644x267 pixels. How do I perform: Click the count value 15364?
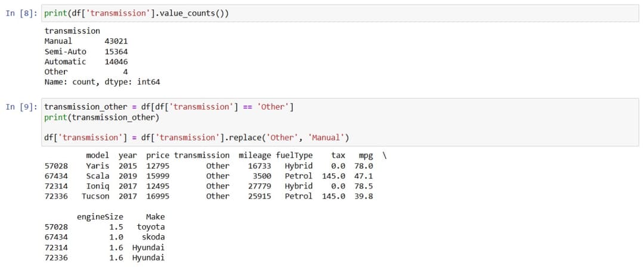click(116, 51)
